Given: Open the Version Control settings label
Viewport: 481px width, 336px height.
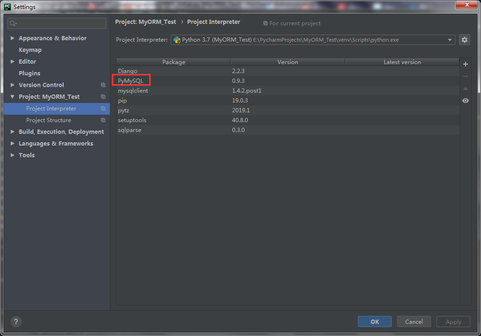Looking at the screenshot, I should click(x=42, y=85).
